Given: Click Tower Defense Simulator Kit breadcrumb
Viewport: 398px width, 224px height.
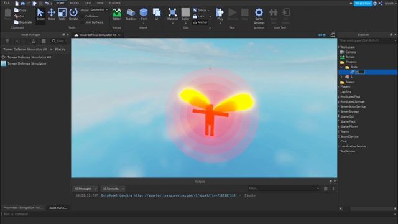Looking at the screenshot, I should [x=25, y=49].
